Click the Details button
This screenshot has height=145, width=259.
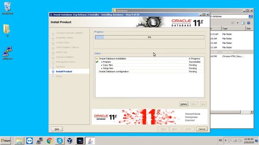[184, 104]
